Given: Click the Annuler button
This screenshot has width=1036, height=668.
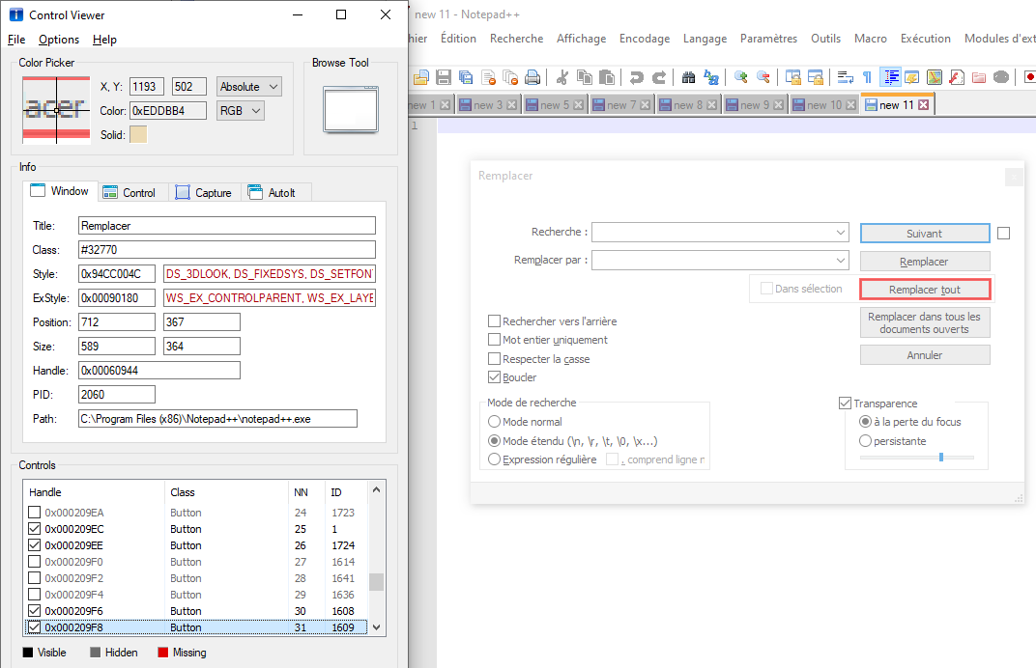Looking at the screenshot, I should click(924, 355).
